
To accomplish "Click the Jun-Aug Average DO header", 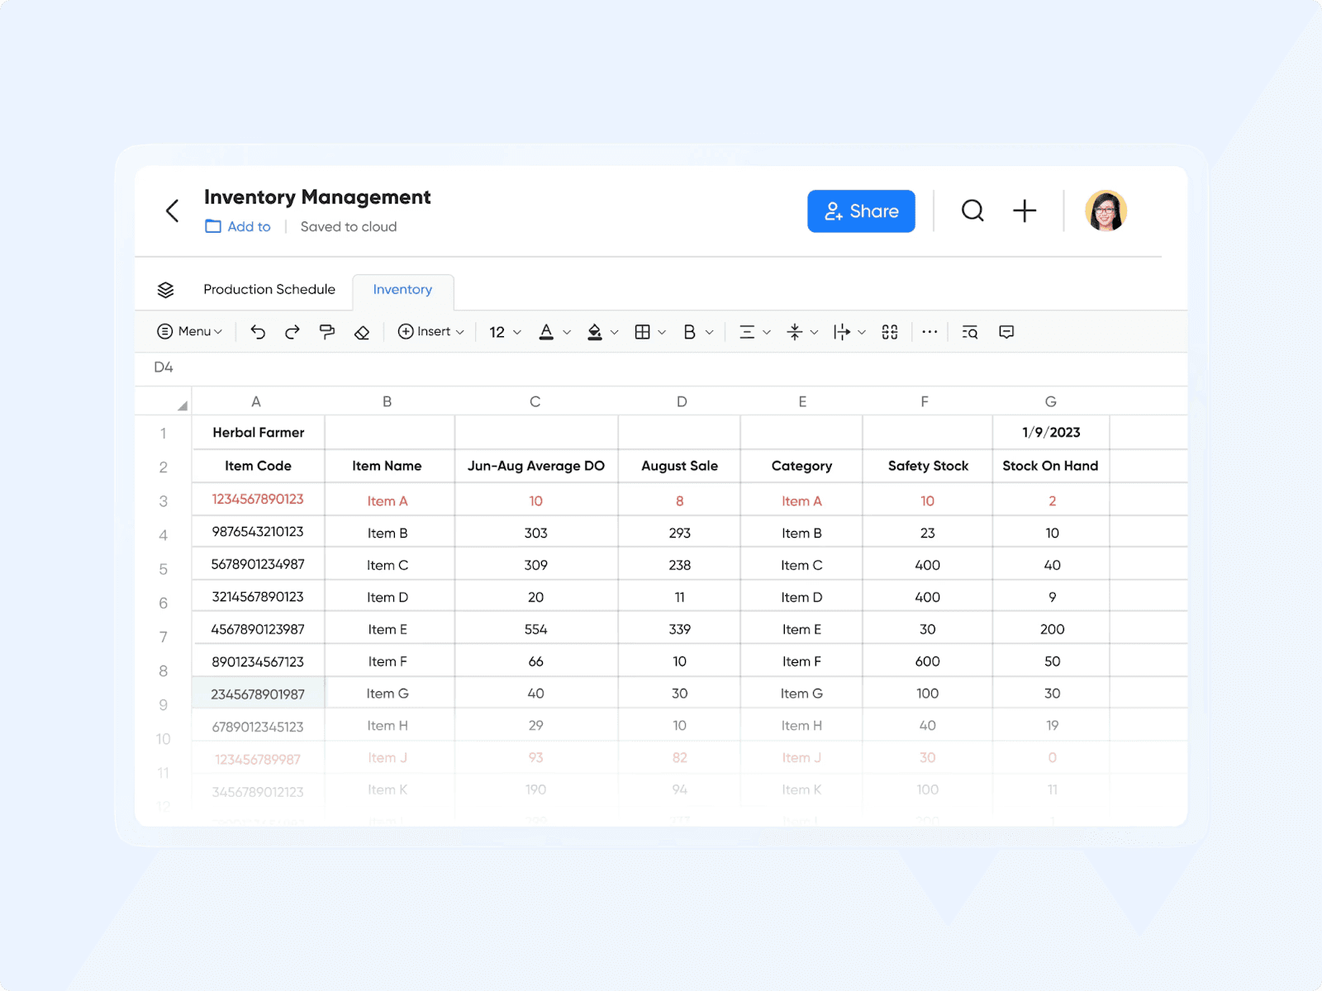I will click(536, 466).
